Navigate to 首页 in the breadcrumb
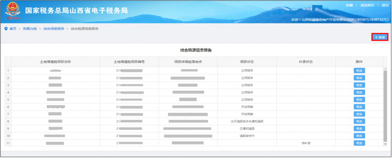Image resolution: width=392 pixels, height=158 pixels. point(13,29)
